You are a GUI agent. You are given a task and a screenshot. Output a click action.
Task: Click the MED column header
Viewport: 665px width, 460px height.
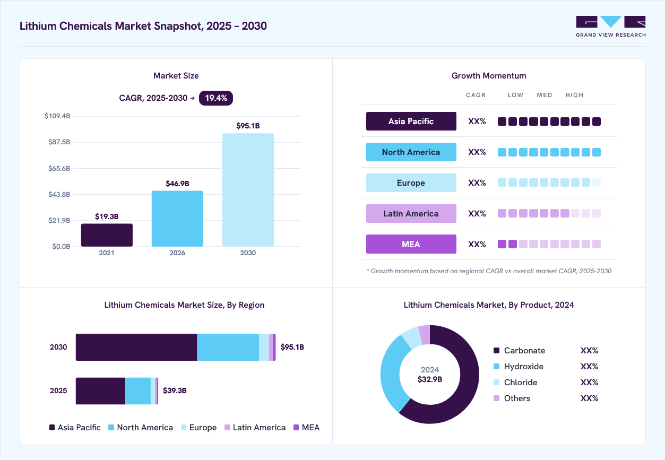coord(545,95)
